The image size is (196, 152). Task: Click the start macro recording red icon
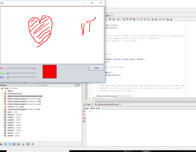(160, 19)
